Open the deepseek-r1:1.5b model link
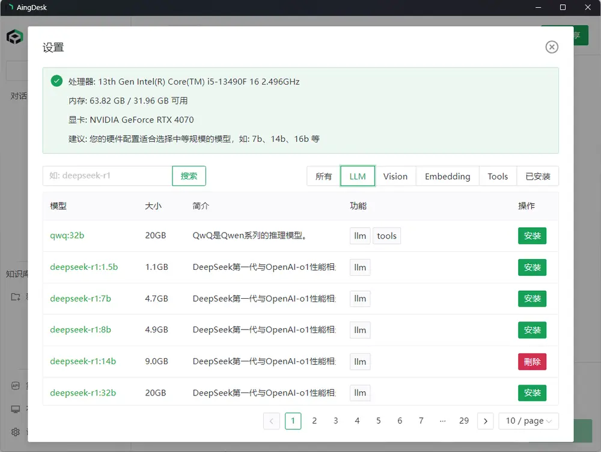Image resolution: width=601 pixels, height=452 pixels. (84, 267)
